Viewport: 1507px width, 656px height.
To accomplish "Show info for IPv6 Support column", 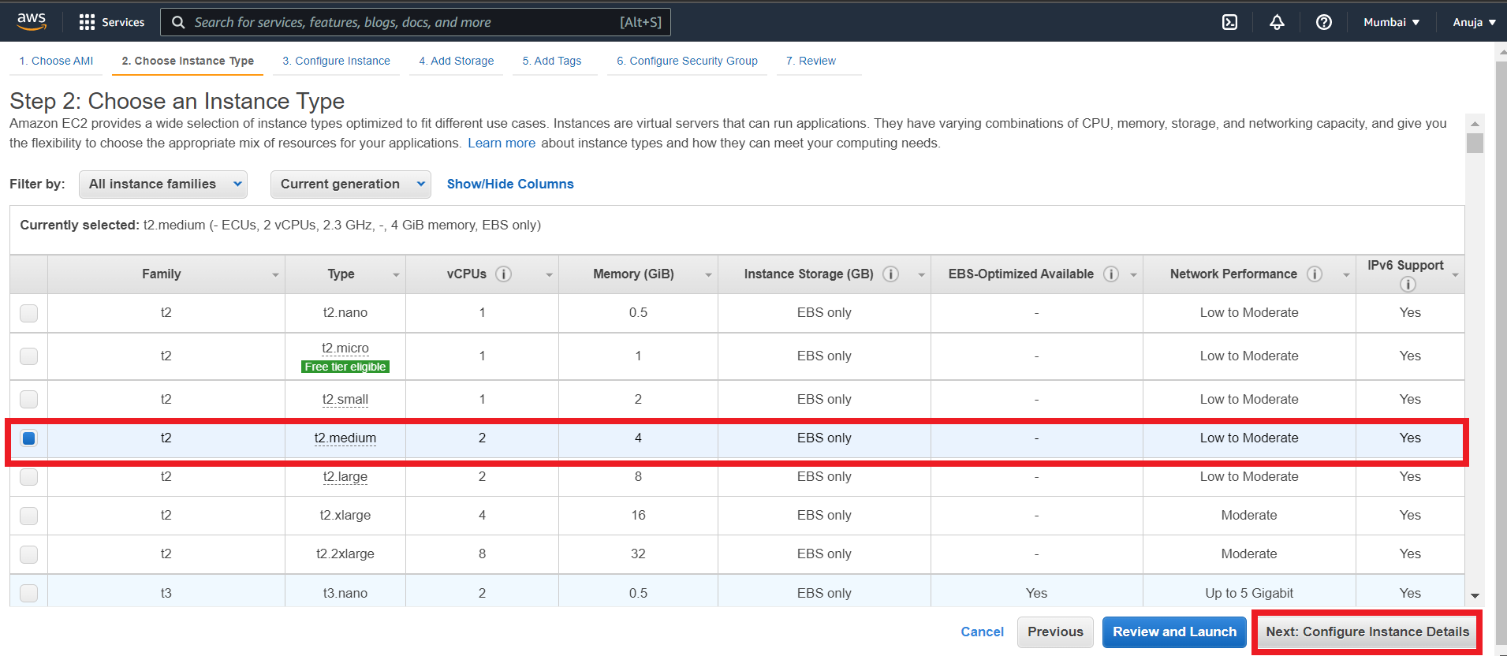I will point(1408,284).
